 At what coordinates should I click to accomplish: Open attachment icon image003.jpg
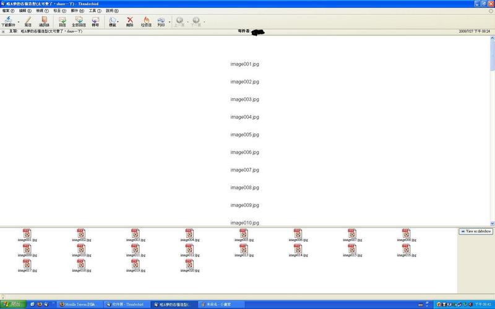point(136,234)
